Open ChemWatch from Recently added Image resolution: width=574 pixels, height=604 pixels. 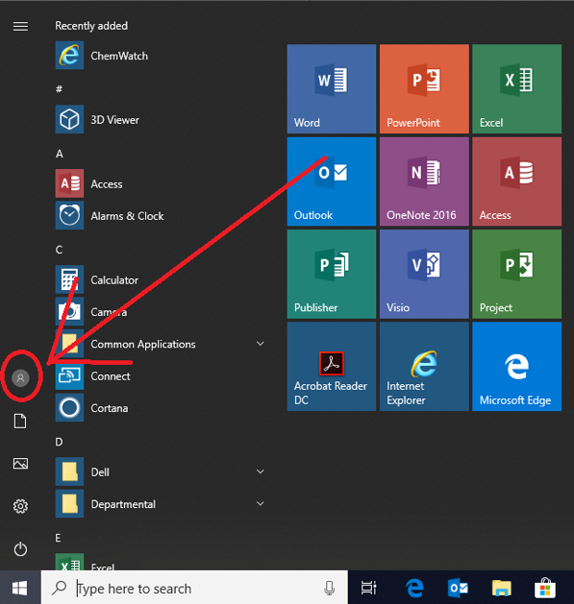pos(162,56)
